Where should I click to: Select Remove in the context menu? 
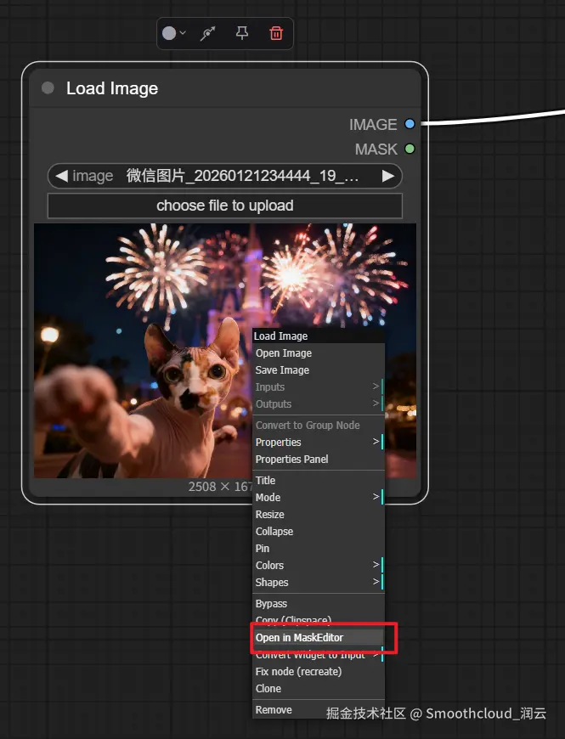[x=319, y=710]
